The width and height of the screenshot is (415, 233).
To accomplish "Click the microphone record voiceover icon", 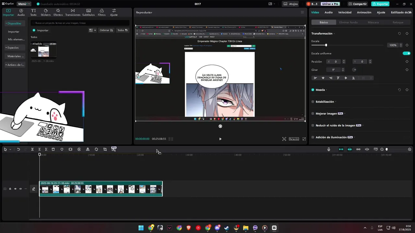I will click(329, 149).
